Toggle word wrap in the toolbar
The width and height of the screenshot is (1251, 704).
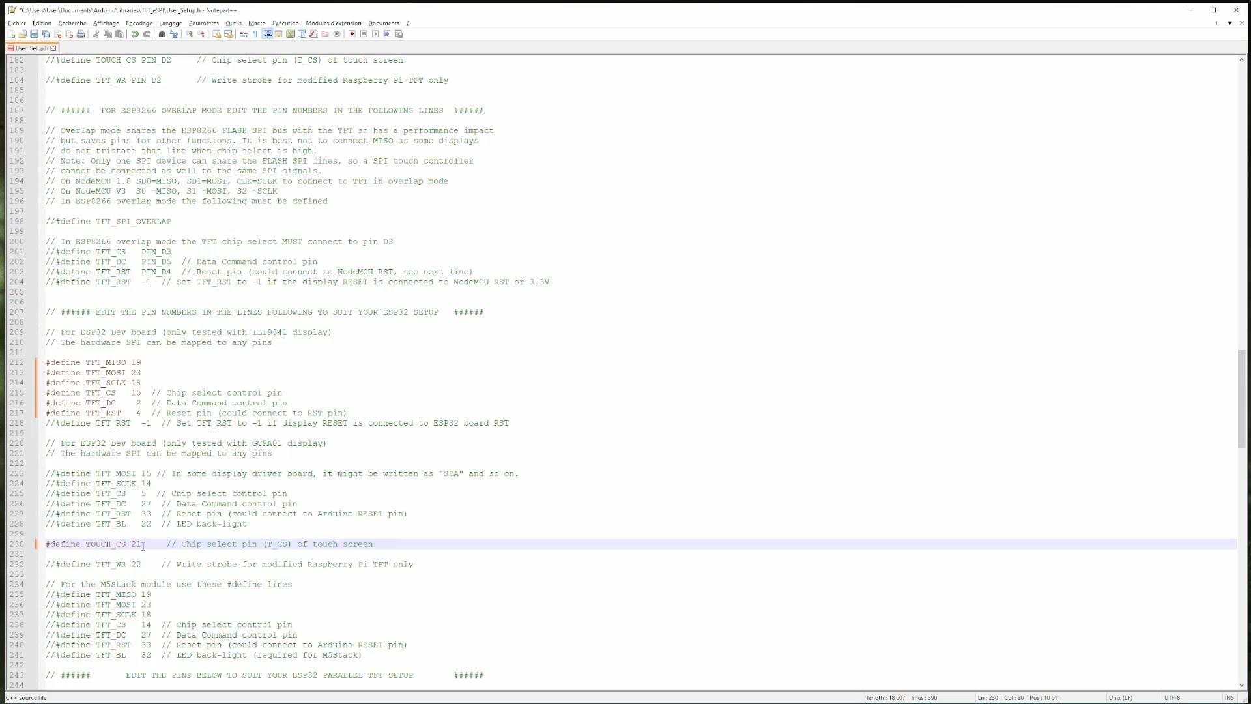pos(244,34)
